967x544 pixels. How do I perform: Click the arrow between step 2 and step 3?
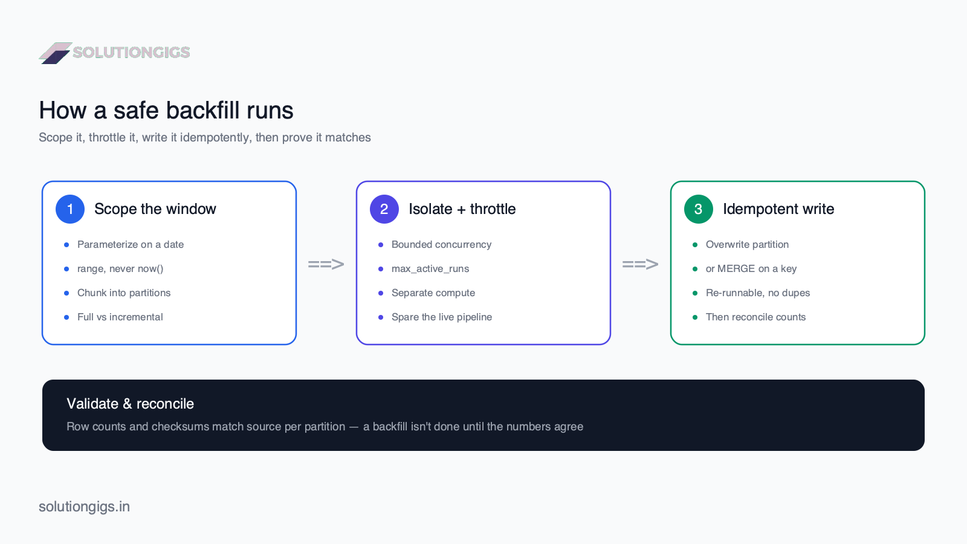click(641, 264)
